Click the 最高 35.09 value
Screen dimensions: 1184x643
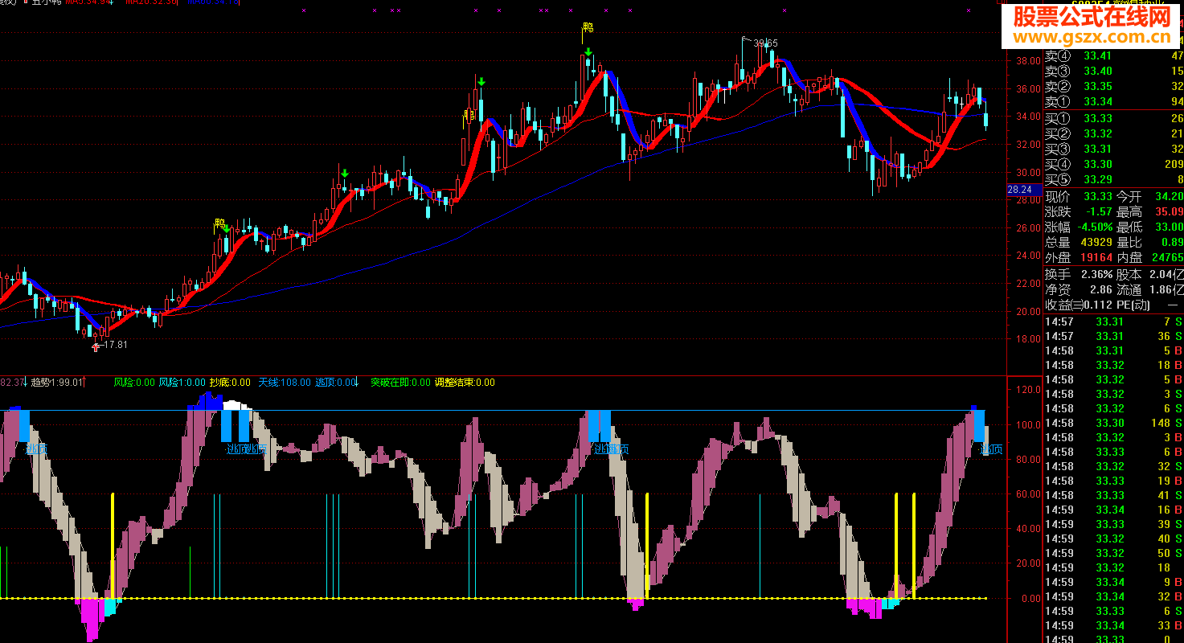point(1168,212)
